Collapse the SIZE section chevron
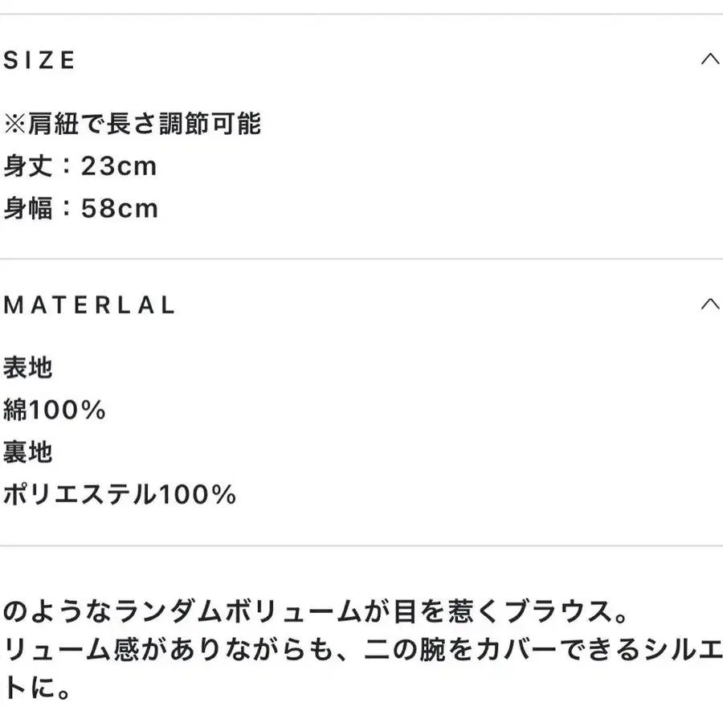The width and height of the screenshot is (723, 723). [710, 59]
